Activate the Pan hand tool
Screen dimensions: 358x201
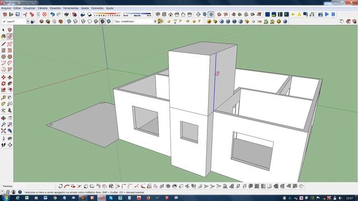[x=10, y=118]
